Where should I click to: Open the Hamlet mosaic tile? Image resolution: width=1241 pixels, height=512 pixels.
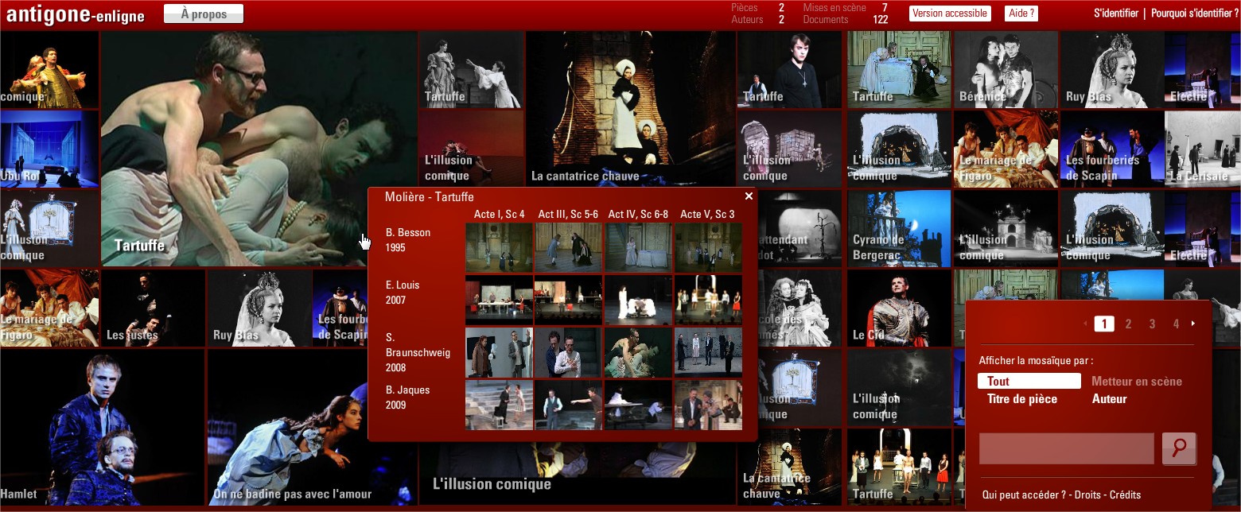[102, 428]
